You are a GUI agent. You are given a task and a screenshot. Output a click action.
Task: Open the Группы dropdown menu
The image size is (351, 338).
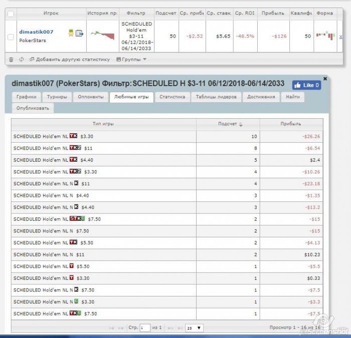pos(131,60)
